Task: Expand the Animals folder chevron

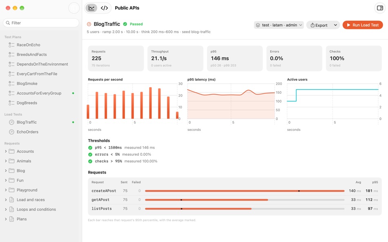Action: (x=6, y=161)
